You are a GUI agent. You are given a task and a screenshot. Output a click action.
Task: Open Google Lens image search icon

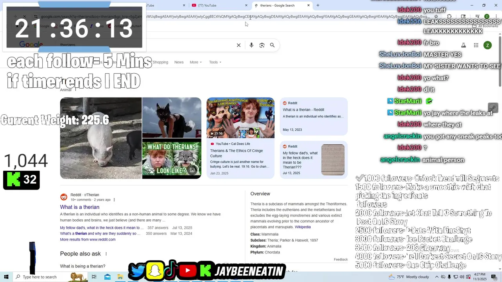[x=262, y=45]
